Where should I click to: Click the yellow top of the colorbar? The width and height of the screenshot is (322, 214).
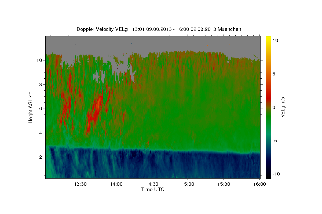(x=268, y=39)
